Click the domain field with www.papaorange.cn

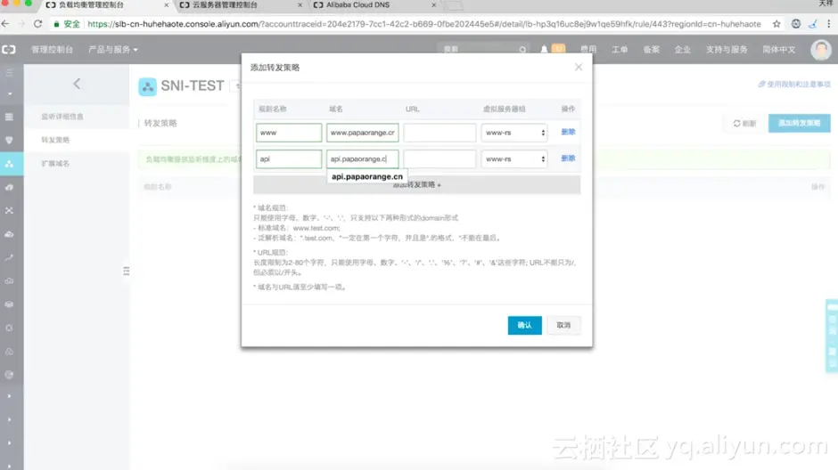pyautogui.click(x=362, y=133)
